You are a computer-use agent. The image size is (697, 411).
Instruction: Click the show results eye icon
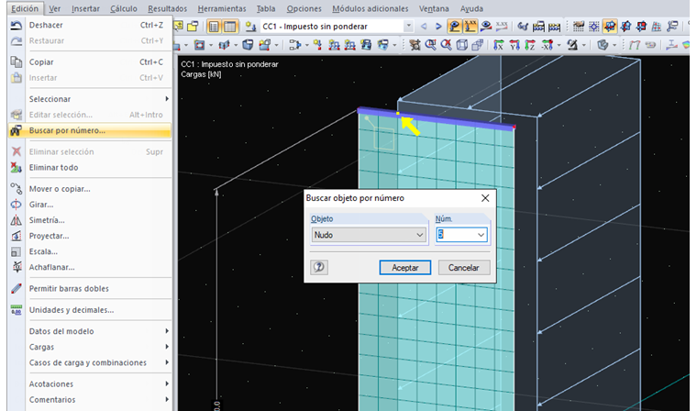(x=486, y=27)
